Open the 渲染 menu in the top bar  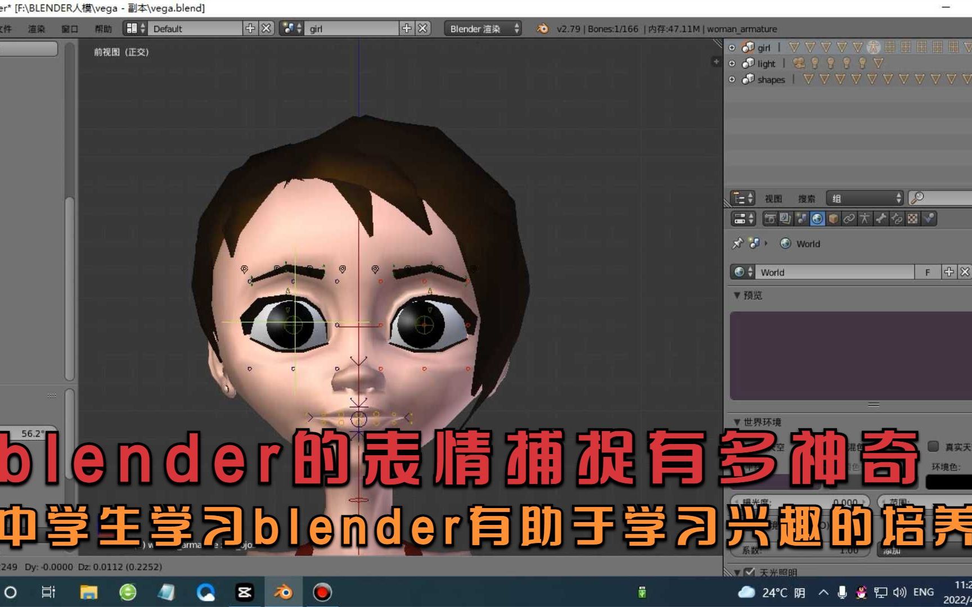[36, 28]
